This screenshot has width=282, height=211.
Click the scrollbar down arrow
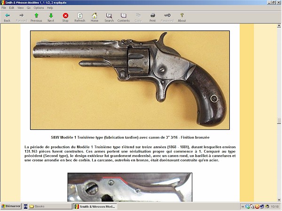pos(279,200)
